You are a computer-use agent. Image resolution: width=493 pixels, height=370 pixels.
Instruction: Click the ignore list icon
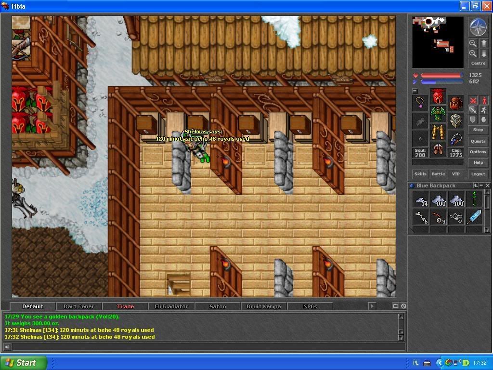coord(403,306)
